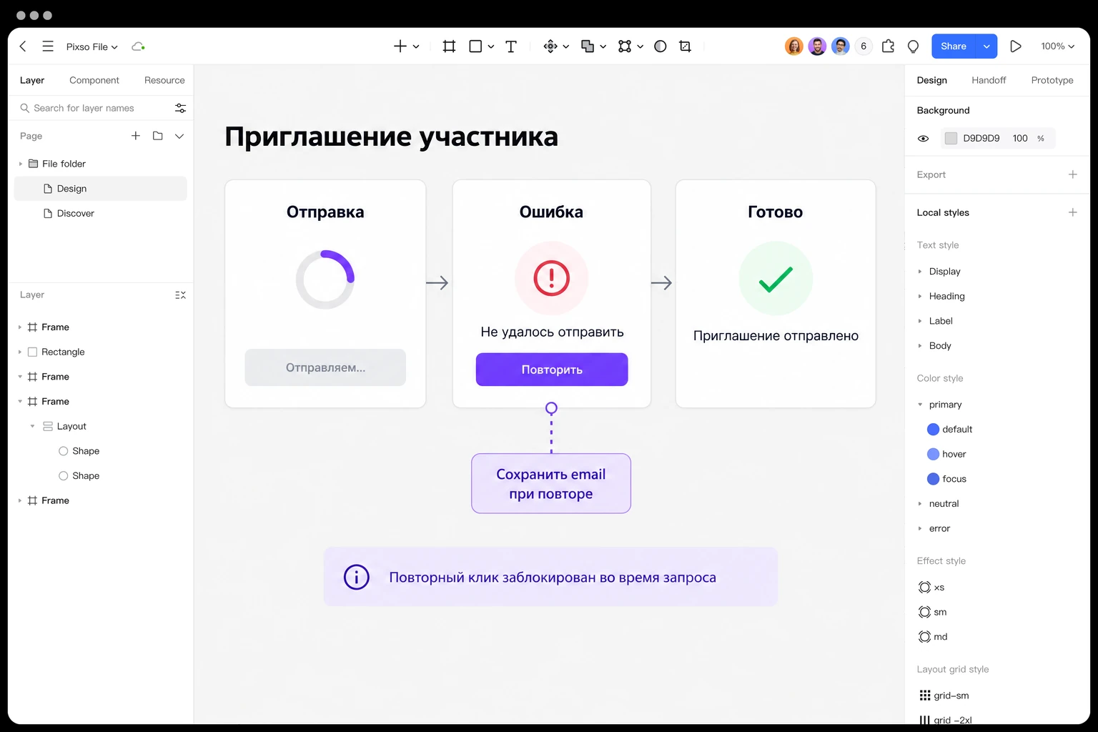Select the hover color style swatch
1098x732 pixels.
point(933,454)
